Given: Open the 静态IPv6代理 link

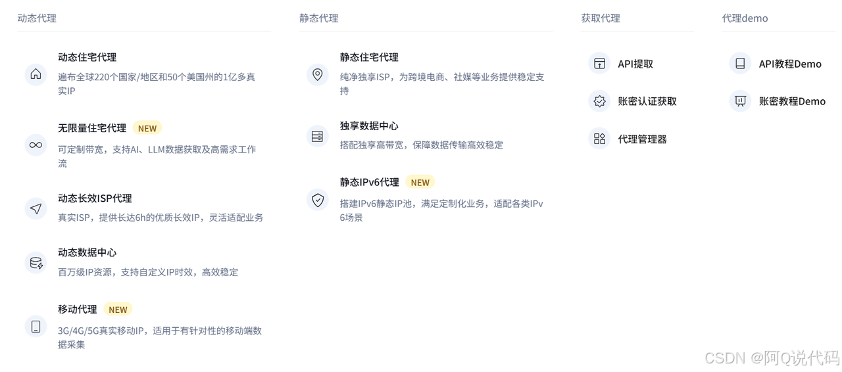Looking at the screenshot, I should click(x=369, y=182).
